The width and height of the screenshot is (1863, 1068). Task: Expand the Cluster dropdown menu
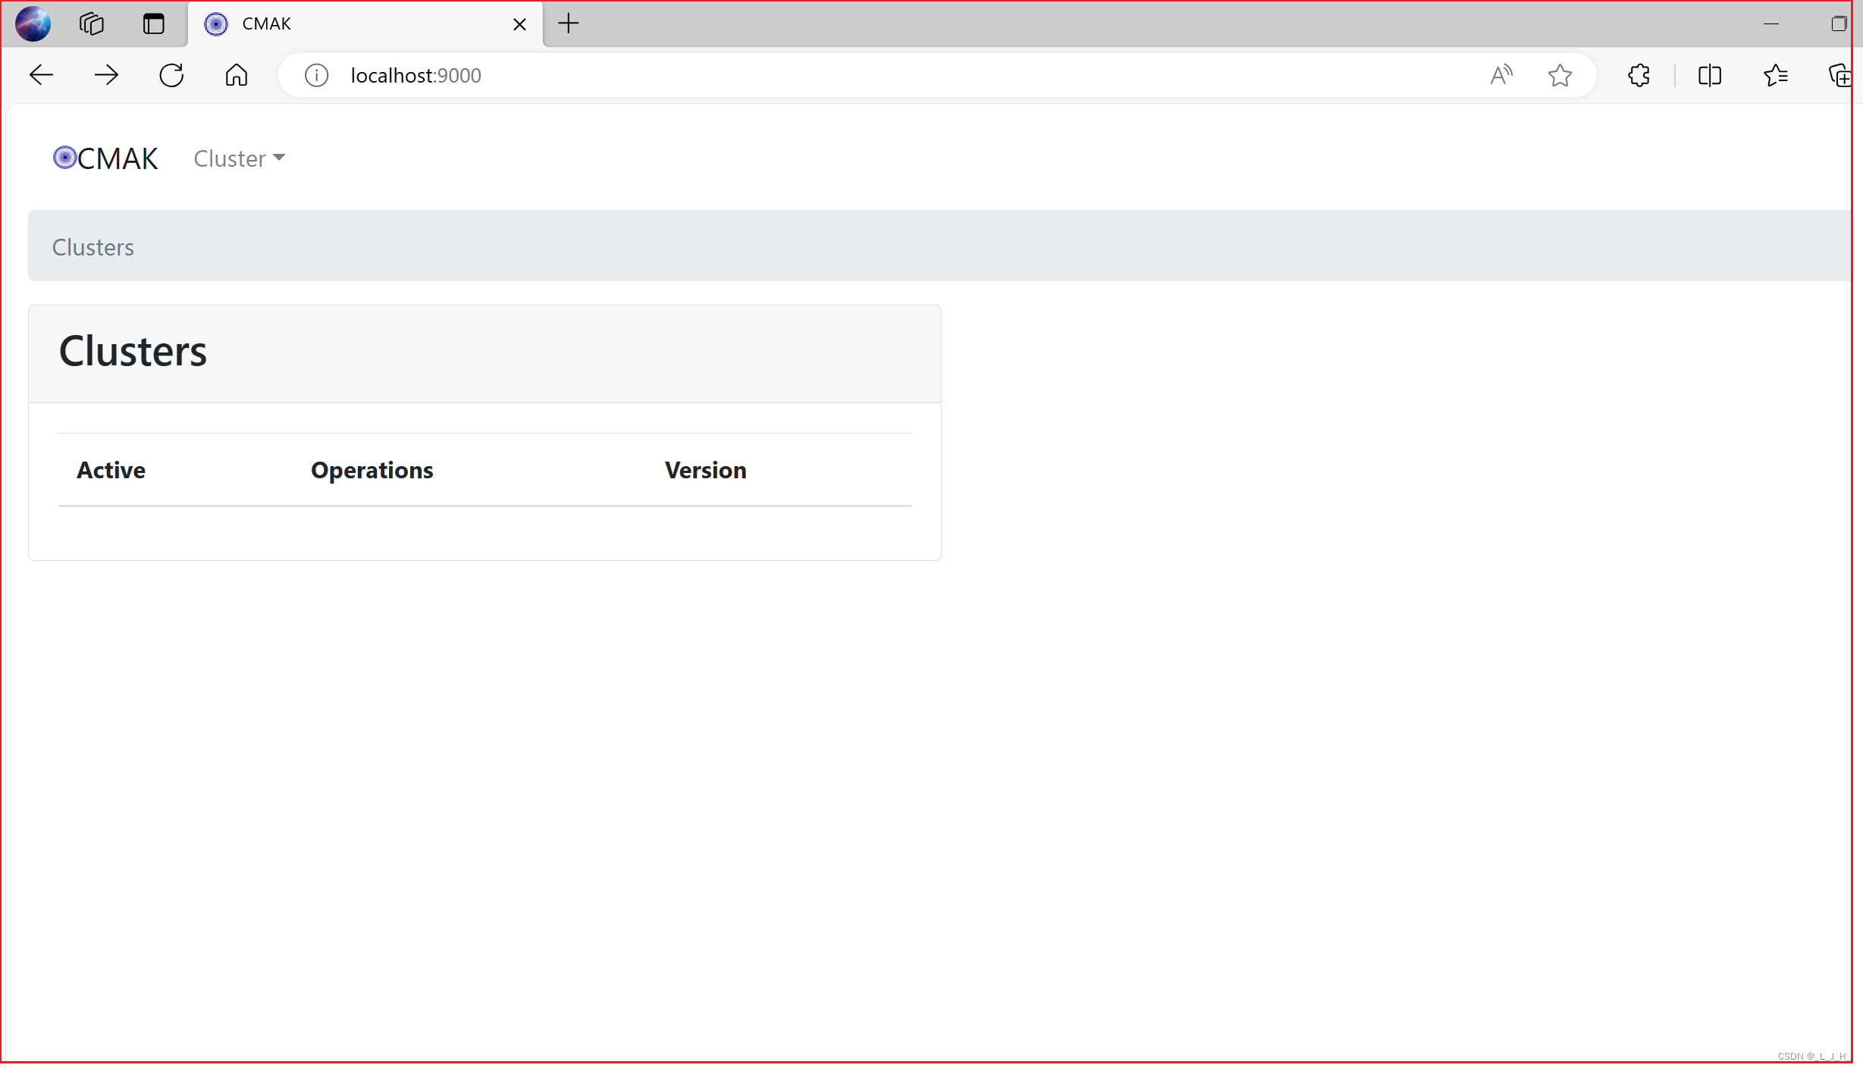240,158
